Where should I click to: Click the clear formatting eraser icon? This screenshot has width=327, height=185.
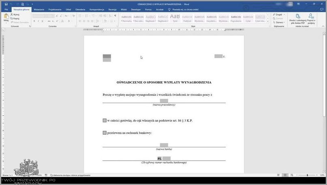[73, 16]
